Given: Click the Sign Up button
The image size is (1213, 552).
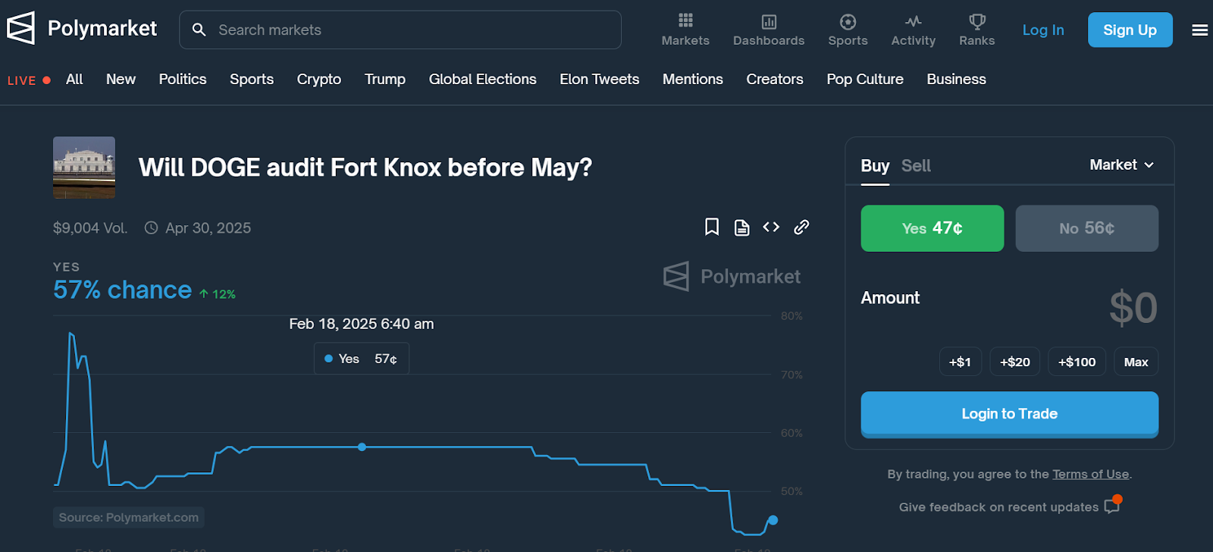Looking at the screenshot, I should click(1130, 30).
